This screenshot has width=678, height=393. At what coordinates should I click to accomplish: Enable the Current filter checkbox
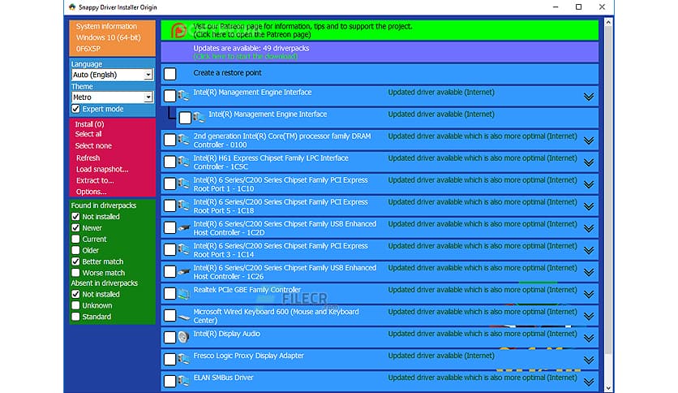pyautogui.click(x=75, y=239)
